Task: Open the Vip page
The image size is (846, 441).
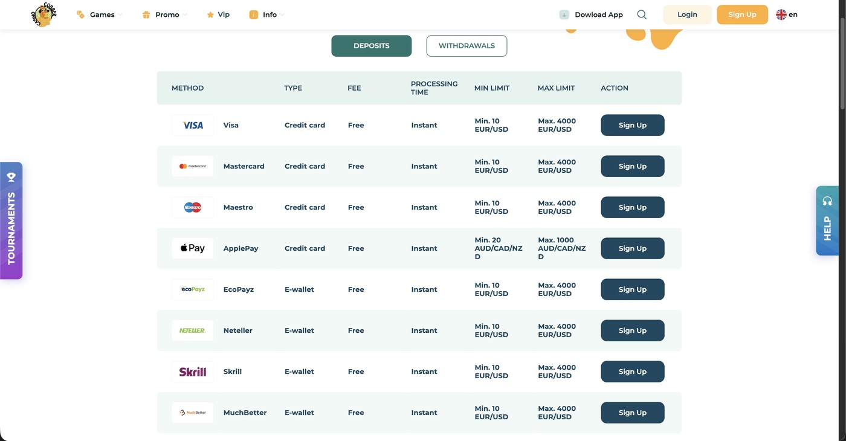Action: tap(218, 14)
